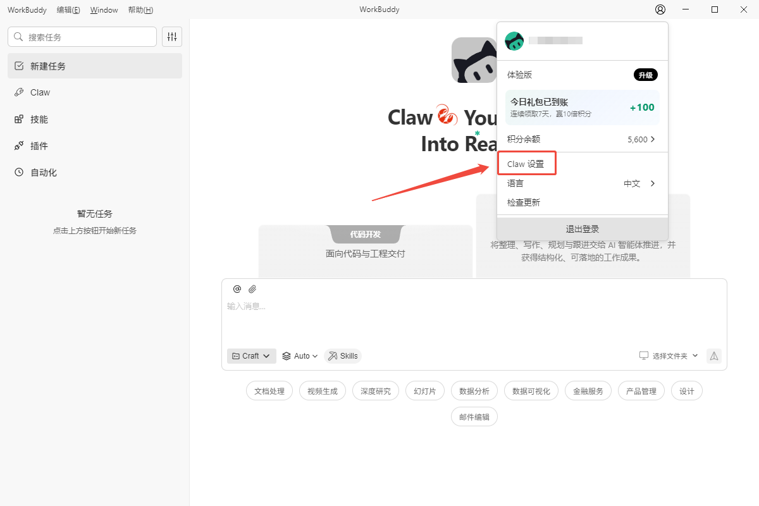
Task: Click the 插件 plug icon
Action: [19, 145]
